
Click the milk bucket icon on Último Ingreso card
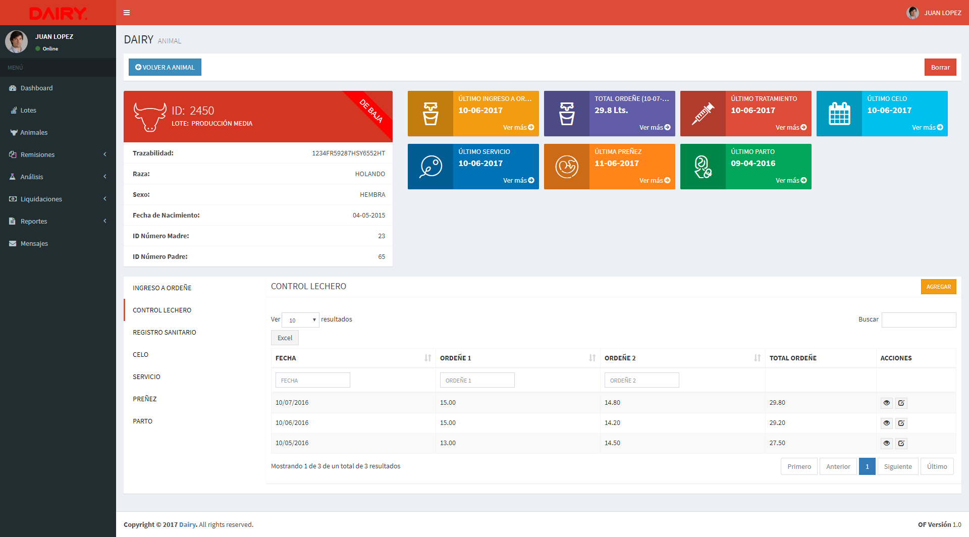pyautogui.click(x=430, y=114)
